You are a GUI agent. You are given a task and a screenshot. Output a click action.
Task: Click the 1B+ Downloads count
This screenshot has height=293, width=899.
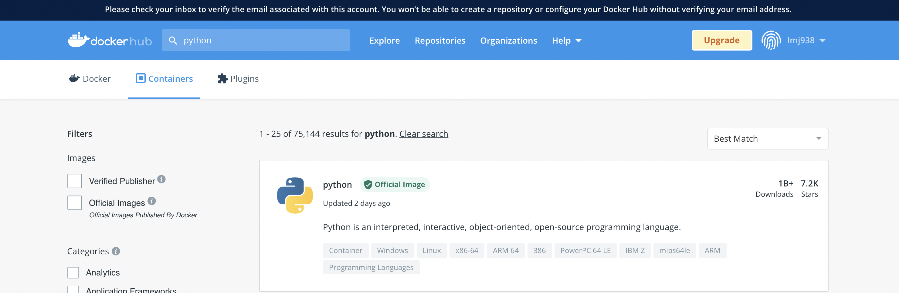775,188
